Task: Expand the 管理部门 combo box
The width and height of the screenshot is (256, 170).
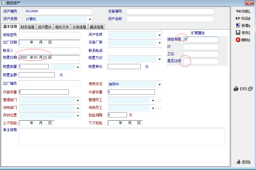Action: [78, 101]
